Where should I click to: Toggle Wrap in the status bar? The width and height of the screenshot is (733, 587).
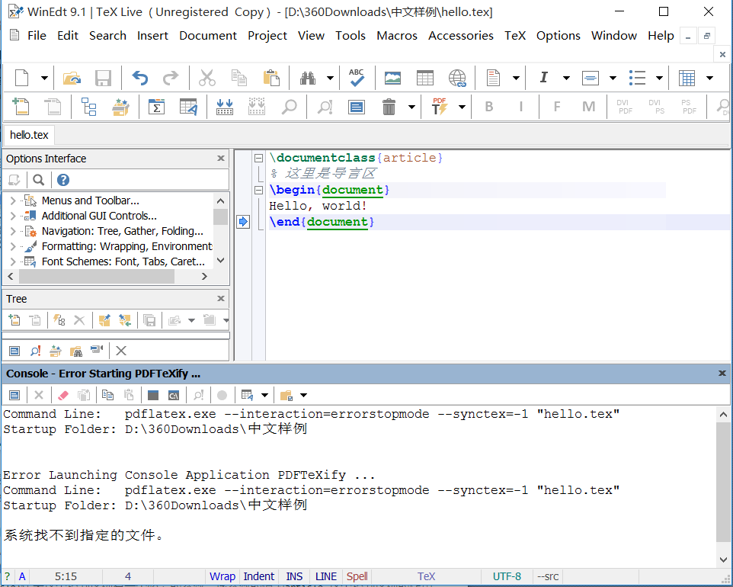(222, 576)
